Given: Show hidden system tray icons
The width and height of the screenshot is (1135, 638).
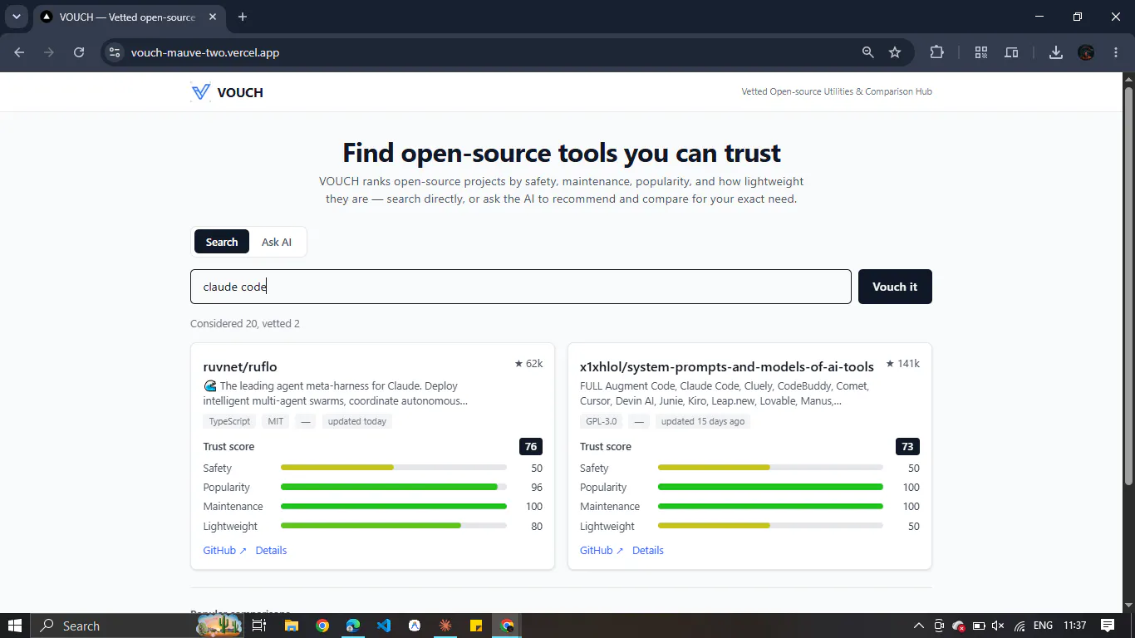Looking at the screenshot, I should click(918, 626).
